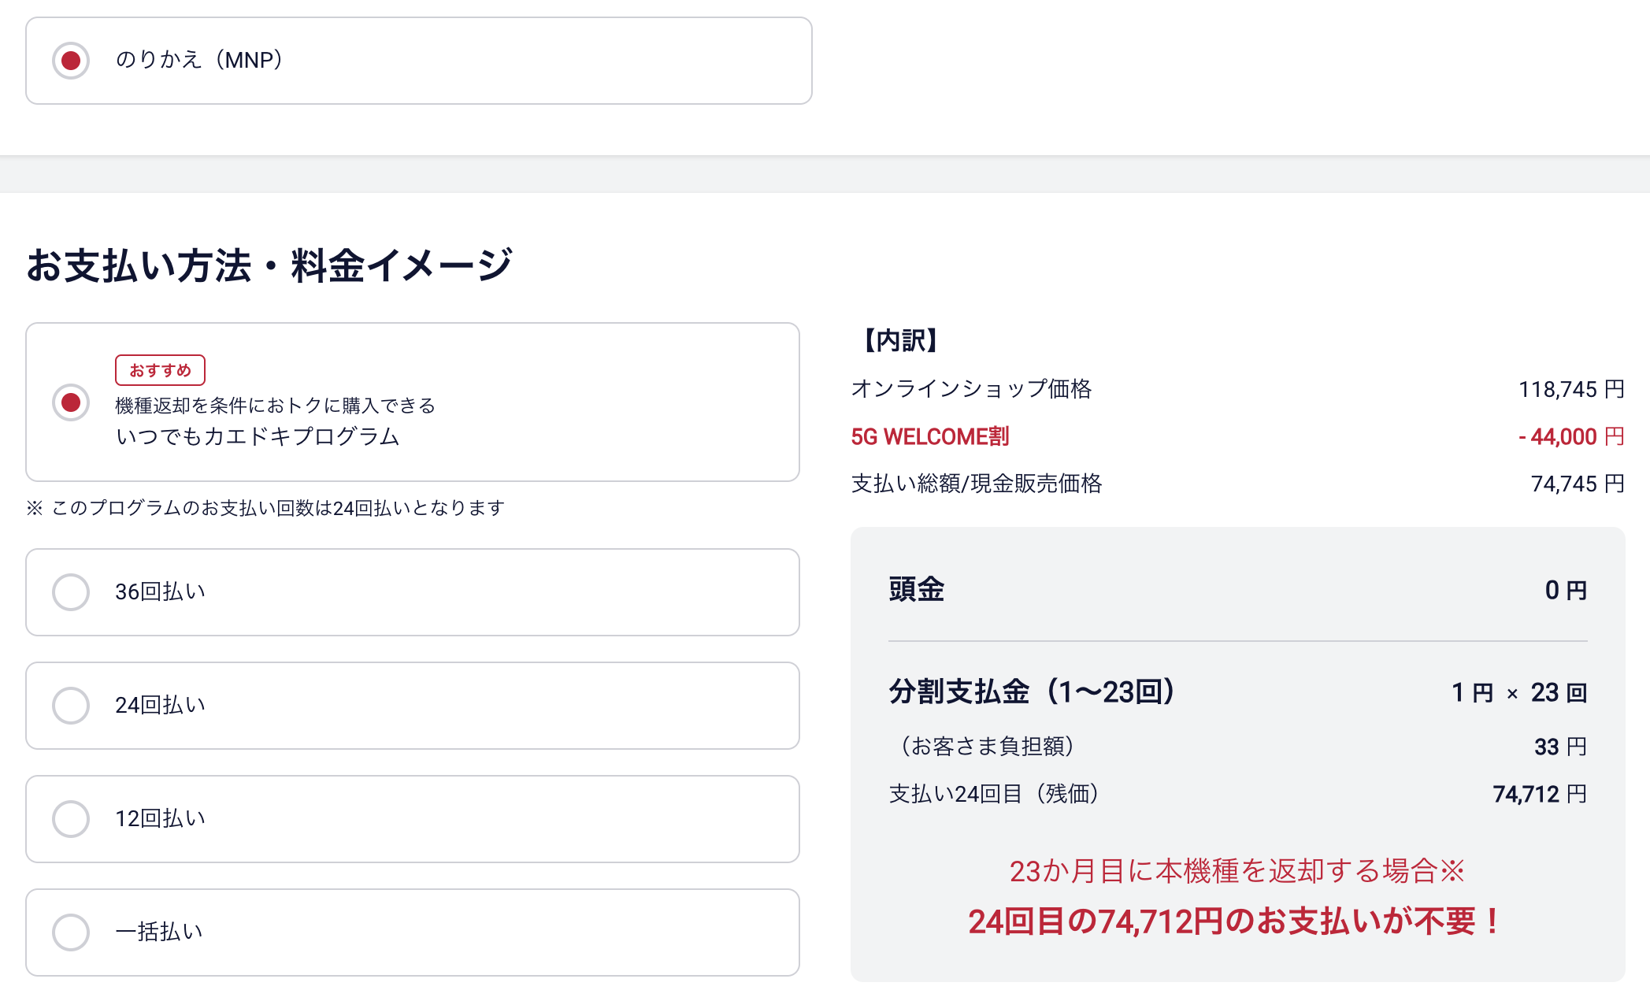Click the 支払い総額/現金販売価格 label
The image size is (1650, 1001).
point(976,484)
